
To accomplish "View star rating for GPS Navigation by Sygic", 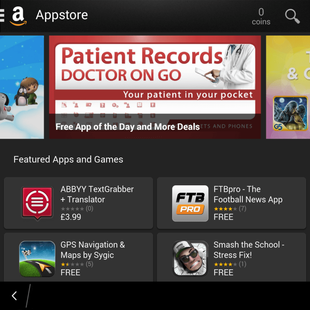I will [x=77, y=264].
